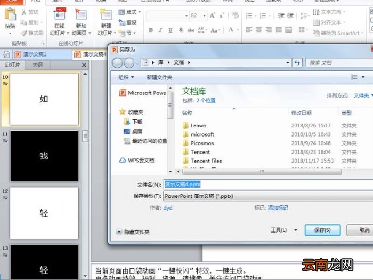Select 最近访问的位置 in navigation pane
373x280 pixels.
145,141
